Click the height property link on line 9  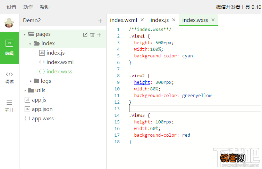142,82
